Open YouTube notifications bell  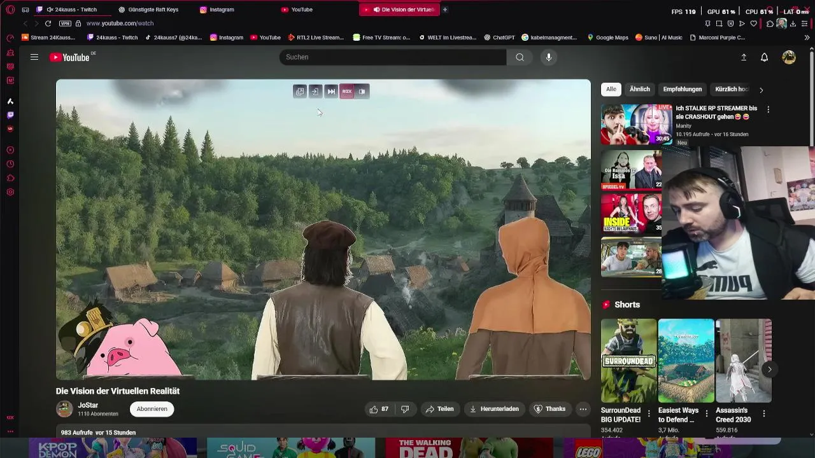coord(765,57)
